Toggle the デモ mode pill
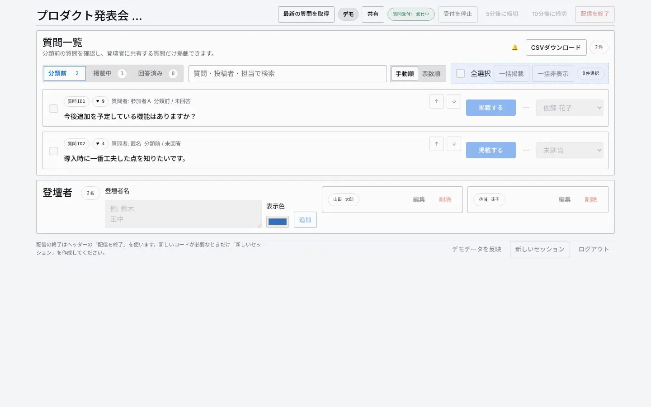This screenshot has height=407, width=651. click(x=348, y=14)
